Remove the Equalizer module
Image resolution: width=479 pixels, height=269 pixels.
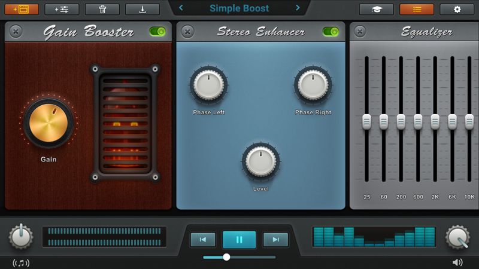tap(360, 32)
